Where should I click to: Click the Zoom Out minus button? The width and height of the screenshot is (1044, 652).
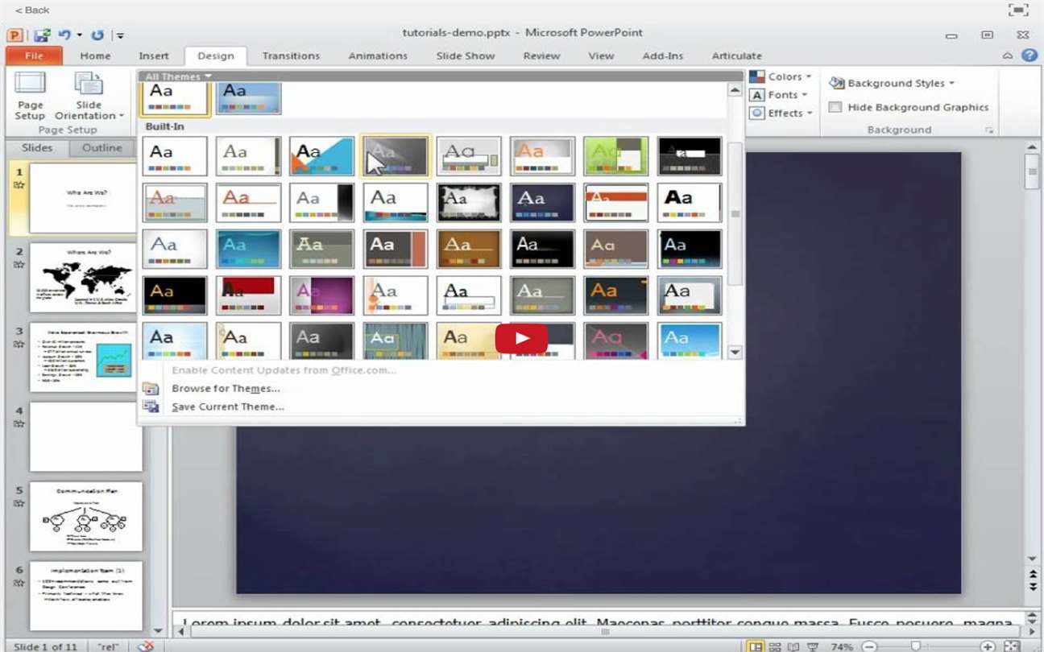(869, 646)
